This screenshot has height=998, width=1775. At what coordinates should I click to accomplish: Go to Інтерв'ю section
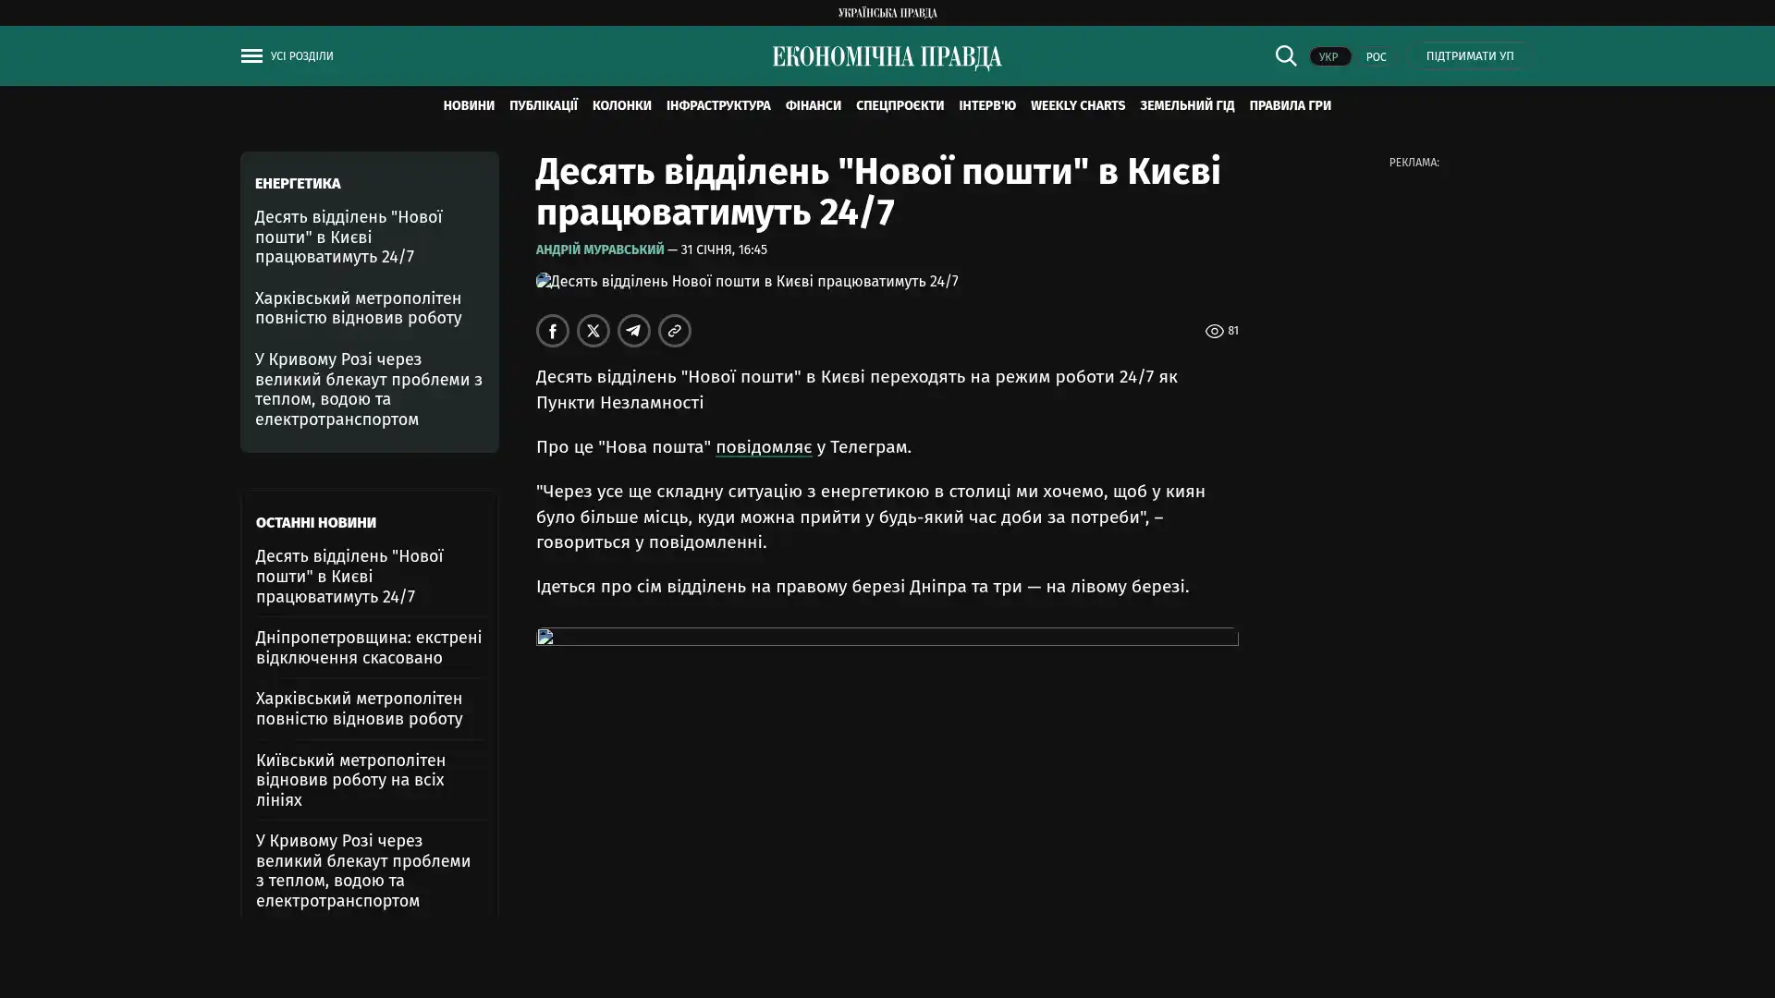tap(987, 105)
